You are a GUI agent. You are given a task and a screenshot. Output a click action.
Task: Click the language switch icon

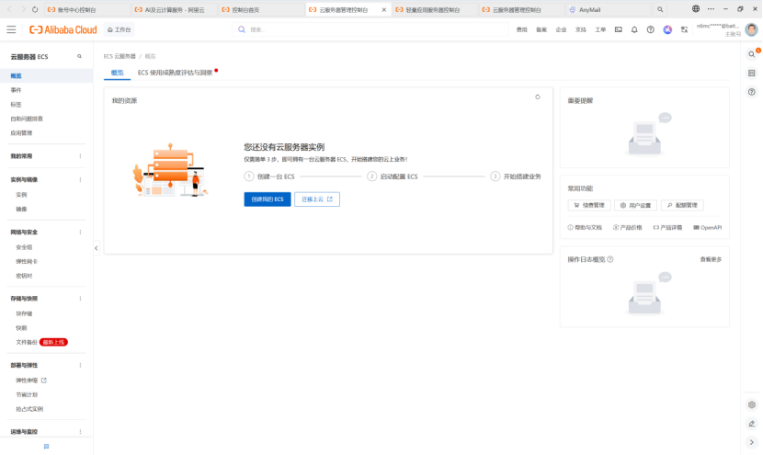684,29
